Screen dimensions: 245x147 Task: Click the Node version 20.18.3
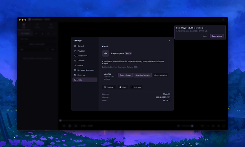(167, 100)
